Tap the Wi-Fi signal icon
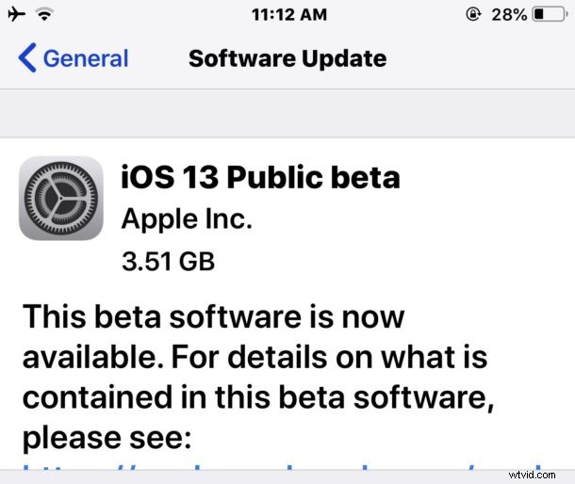This screenshot has width=575, height=484. tap(44, 15)
